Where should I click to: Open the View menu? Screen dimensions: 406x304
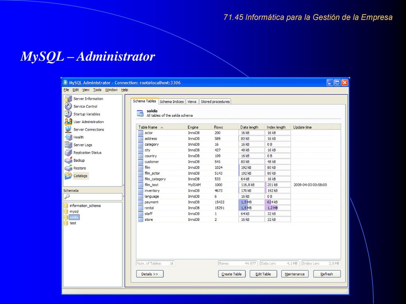tap(86, 90)
